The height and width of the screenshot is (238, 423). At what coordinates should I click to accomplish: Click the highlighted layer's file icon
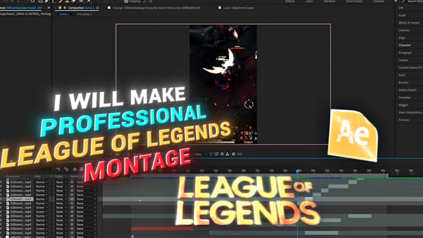(x=7, y=199)
